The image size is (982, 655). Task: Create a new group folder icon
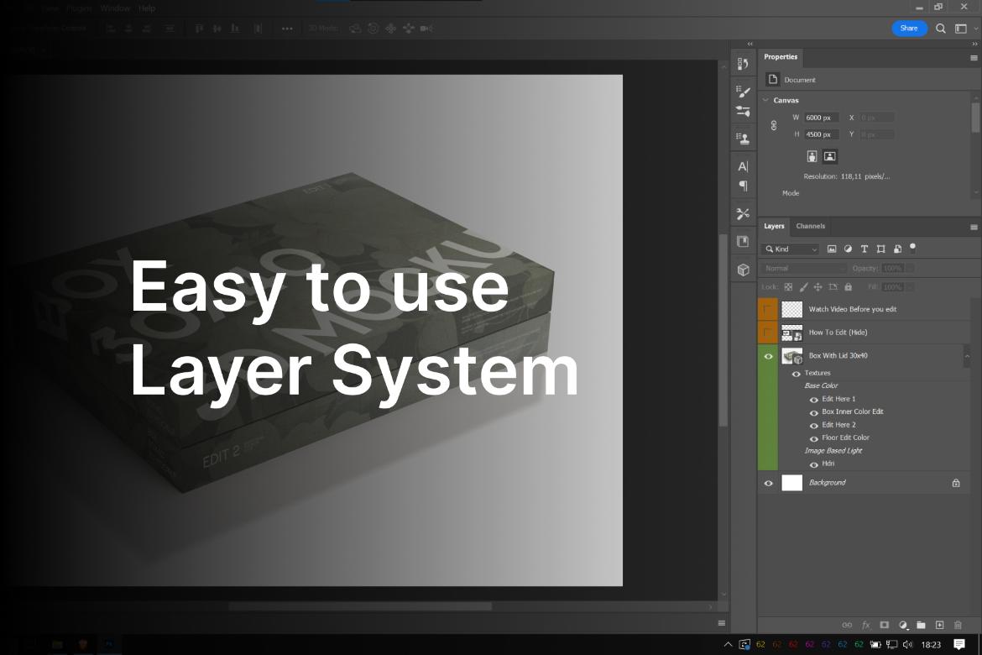click(922, 625)
